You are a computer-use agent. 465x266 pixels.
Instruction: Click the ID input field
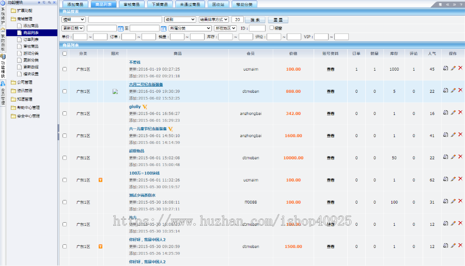click(x=257, y=28)
